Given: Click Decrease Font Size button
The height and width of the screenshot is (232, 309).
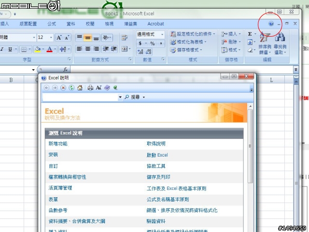Looking at the screenshot, I should point(67,38).
